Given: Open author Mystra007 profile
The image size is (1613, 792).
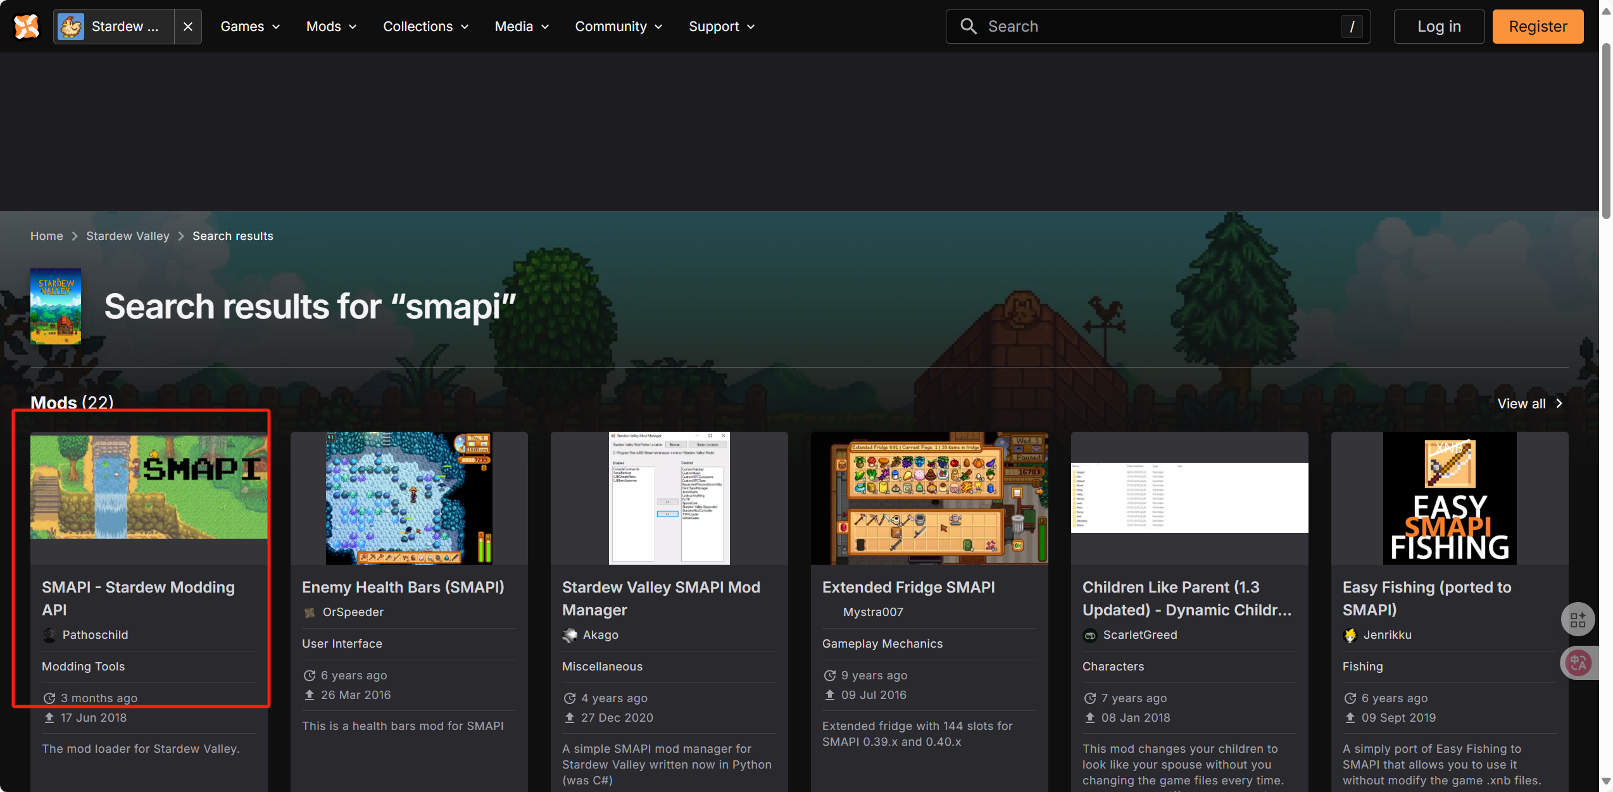Looking at the screenshot, I should pyautogui.click(x=873, y=612).
